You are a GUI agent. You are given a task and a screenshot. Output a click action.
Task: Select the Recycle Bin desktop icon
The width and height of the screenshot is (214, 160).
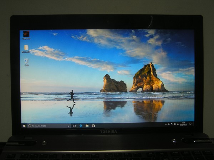pos(26,62)
